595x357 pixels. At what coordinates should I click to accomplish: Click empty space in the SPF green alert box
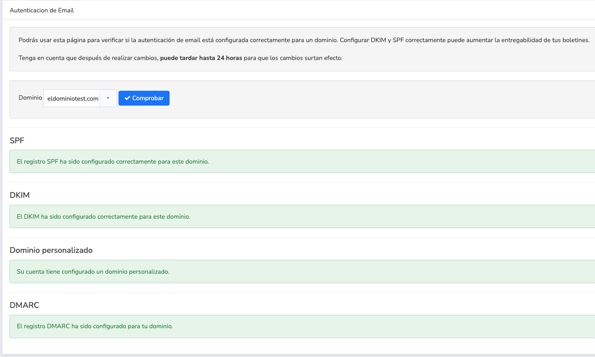pyautogui.click(x=397, y=162)
